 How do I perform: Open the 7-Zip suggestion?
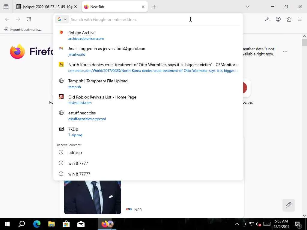point(148,132)
